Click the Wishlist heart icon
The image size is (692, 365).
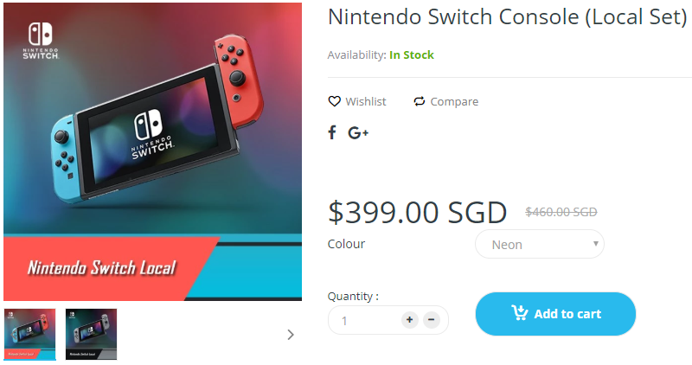pos(335,101)
